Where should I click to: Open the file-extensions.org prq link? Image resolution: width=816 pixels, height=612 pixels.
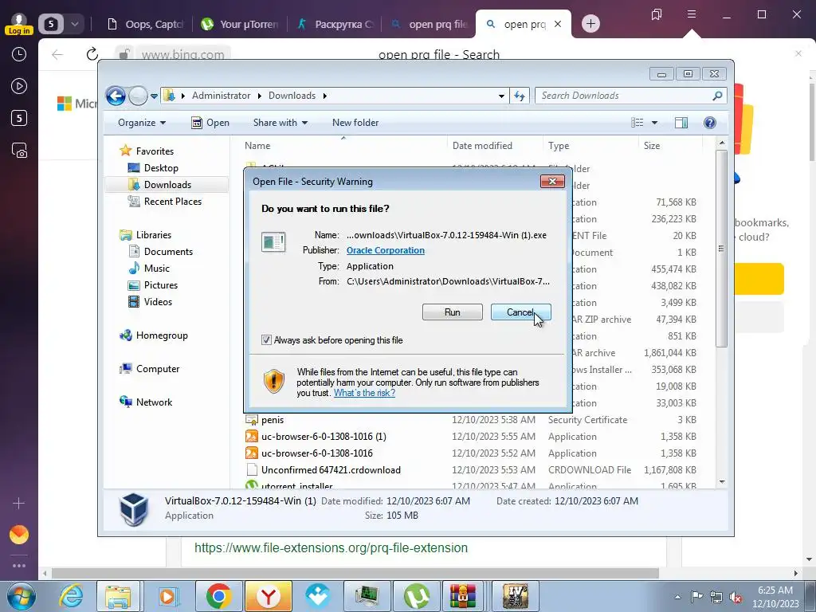pos(331,548)
